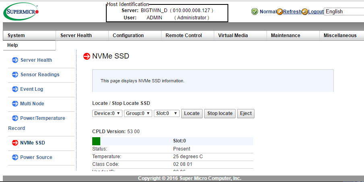This screenshot has width=364, height=182.
Task: Click the Supermicro logo
Action: click(x=21, y=12)
